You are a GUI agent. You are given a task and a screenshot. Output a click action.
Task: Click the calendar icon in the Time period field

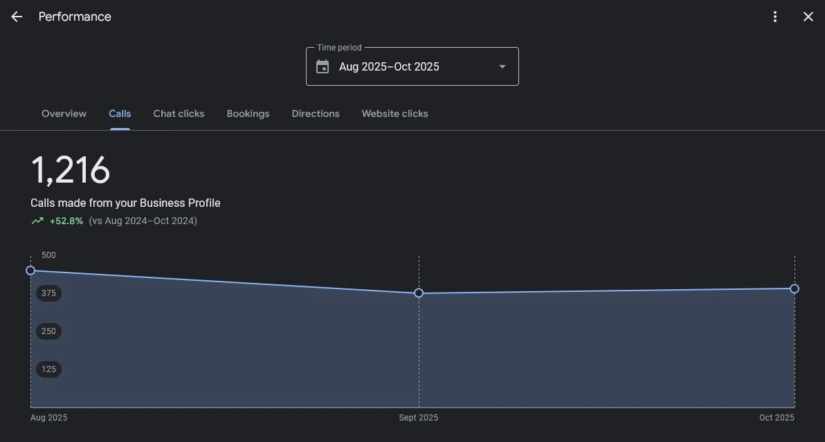[x=323, y=67]
